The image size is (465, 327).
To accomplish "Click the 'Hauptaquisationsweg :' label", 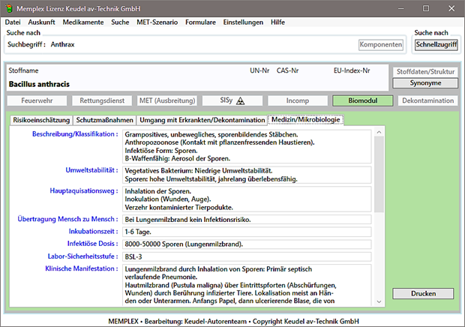I will pos(84,190).
